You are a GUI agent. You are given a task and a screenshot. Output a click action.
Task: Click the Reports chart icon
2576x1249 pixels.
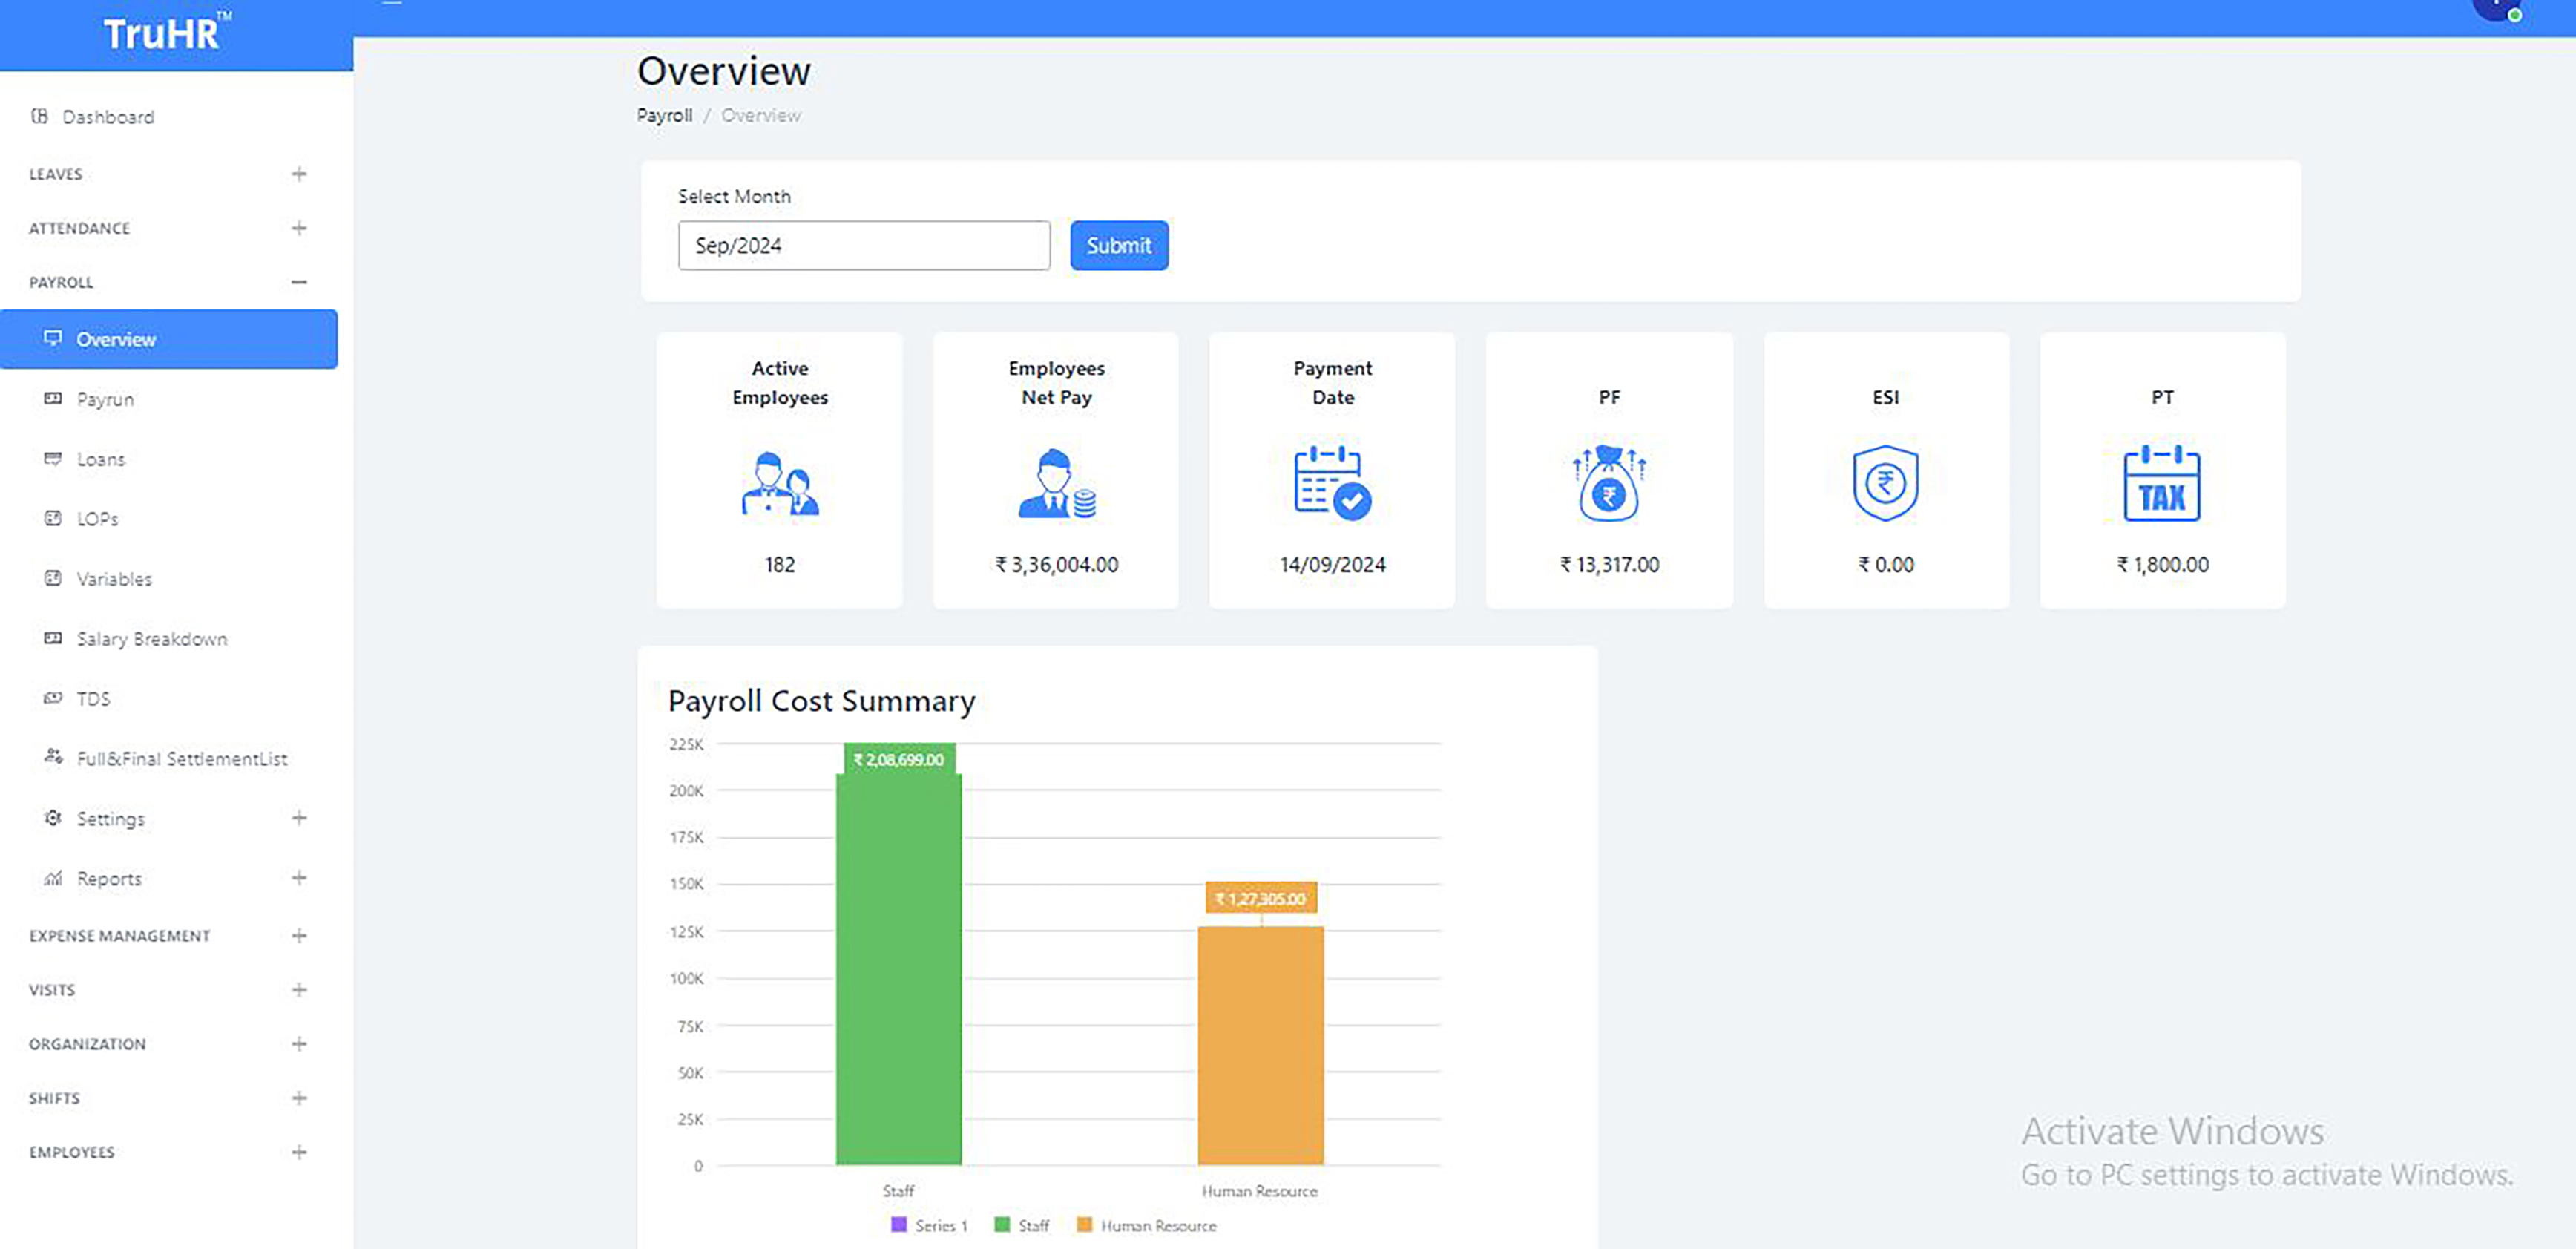tap(53, 878)
